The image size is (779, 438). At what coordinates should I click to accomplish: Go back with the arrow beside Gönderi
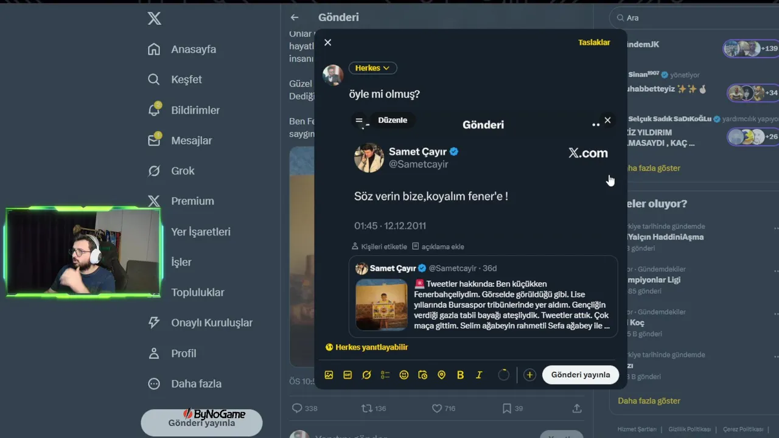(x=295, y=18)
